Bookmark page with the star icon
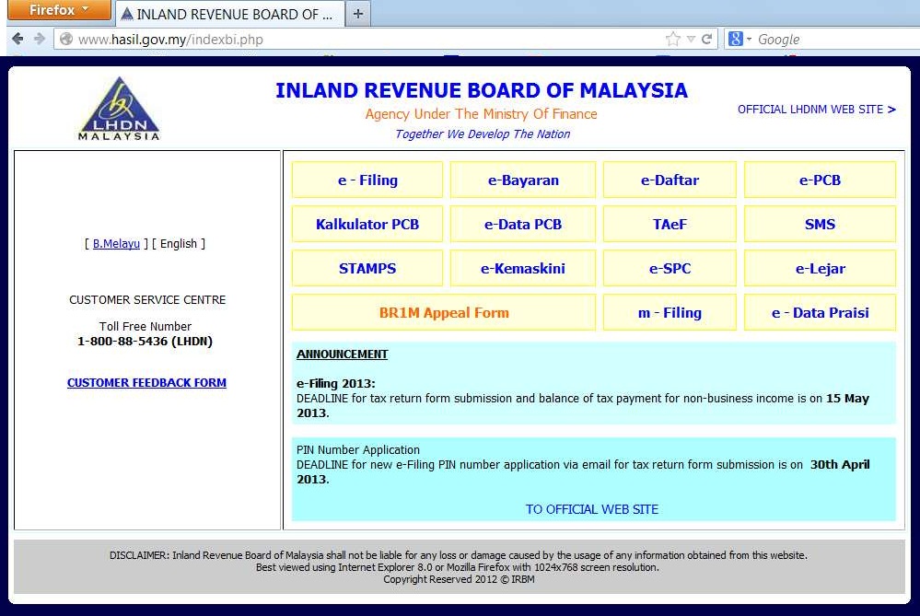This screenshot has height=616, width=920. 673,40
